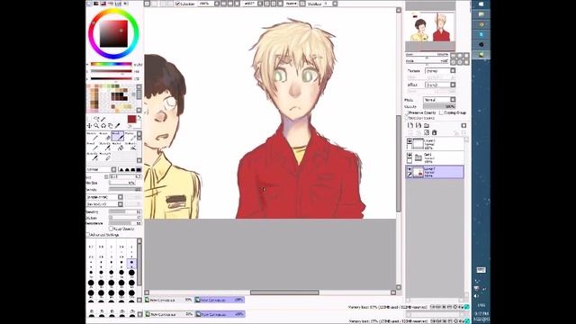Open the topmost Windows taskbar icon

click(x=481, y=4)
